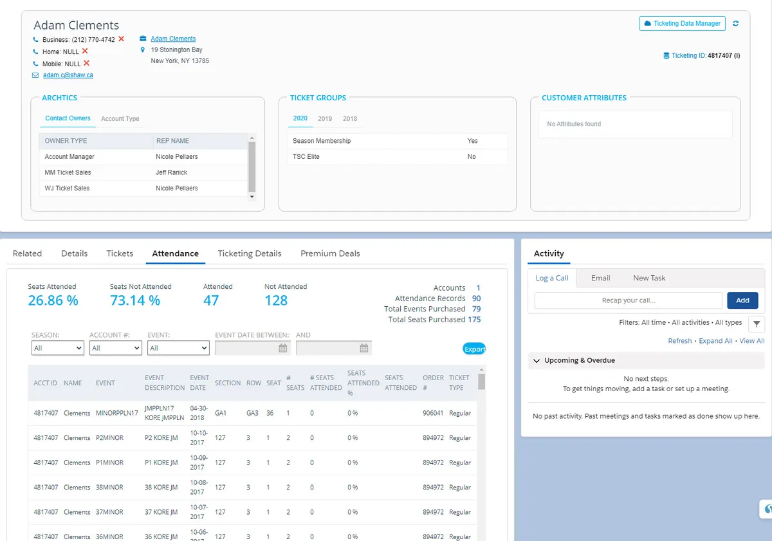The height and width of the screenshot is (541, 772).
Task: Click the Account Manager owner type row
Action: pos(143,157)
